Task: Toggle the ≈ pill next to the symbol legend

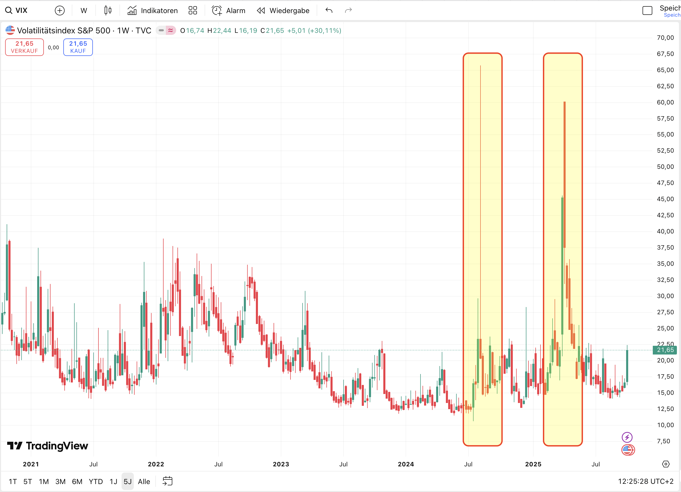Action: (x=170, y=30)
